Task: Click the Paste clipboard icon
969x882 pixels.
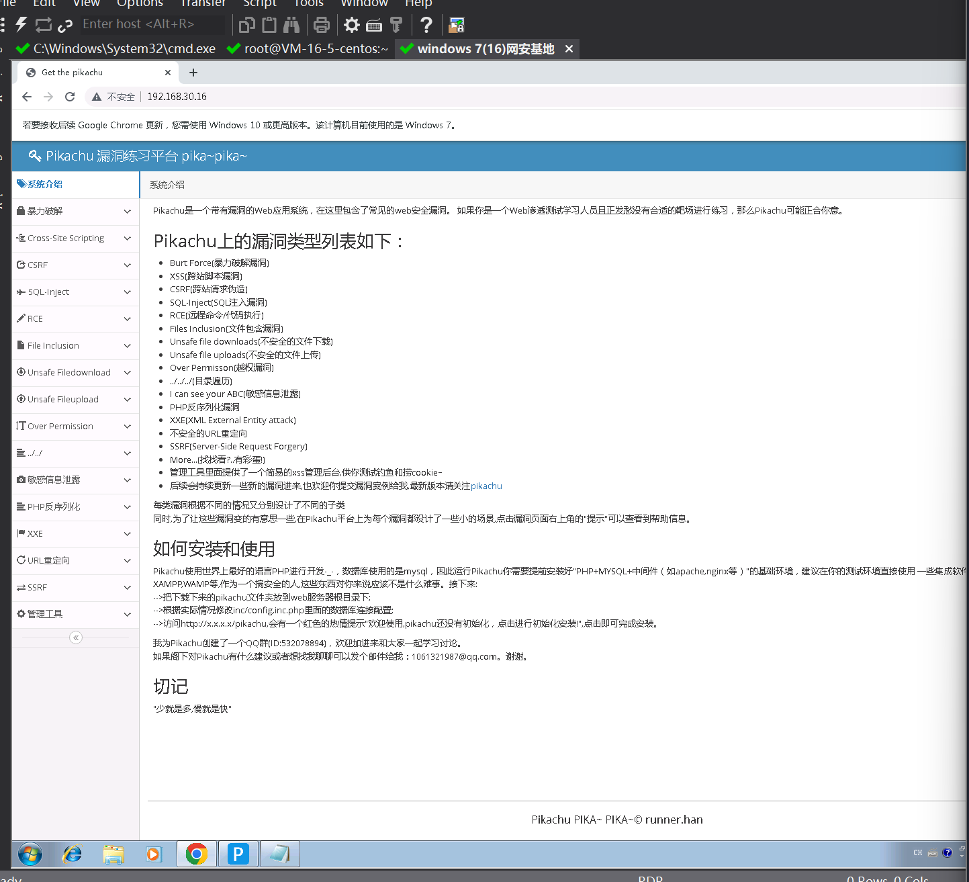Action: click(269, 25)
